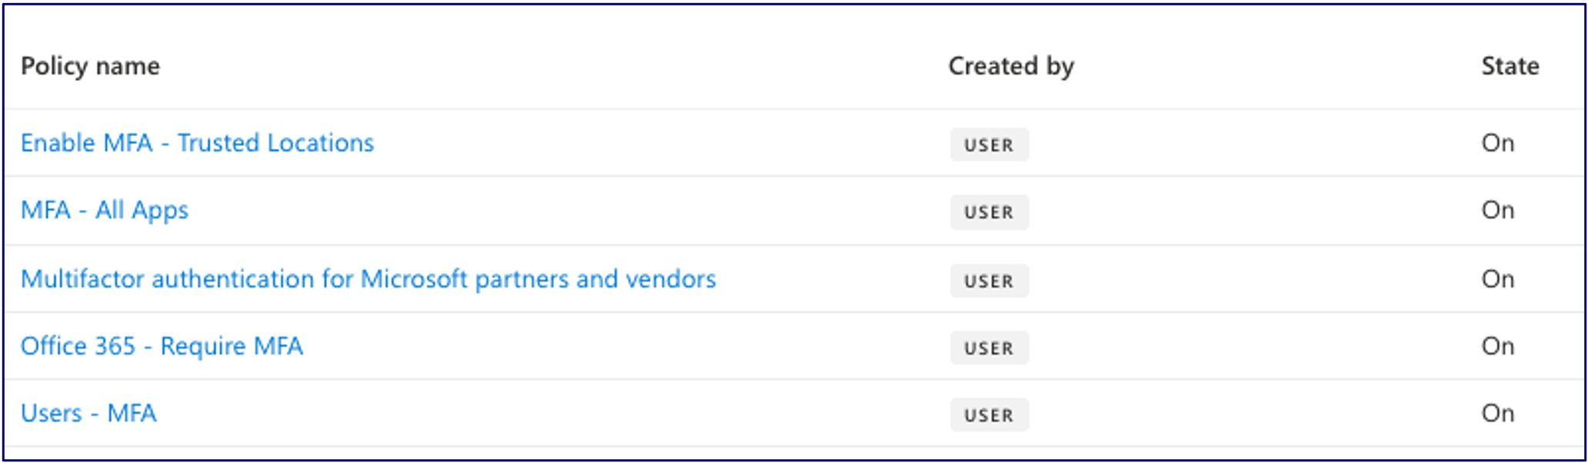The width and height of the screenshot is (1588, 463).
Task: Sort by the State column header
Action: pyautogui.click(x=1510, y=66)
